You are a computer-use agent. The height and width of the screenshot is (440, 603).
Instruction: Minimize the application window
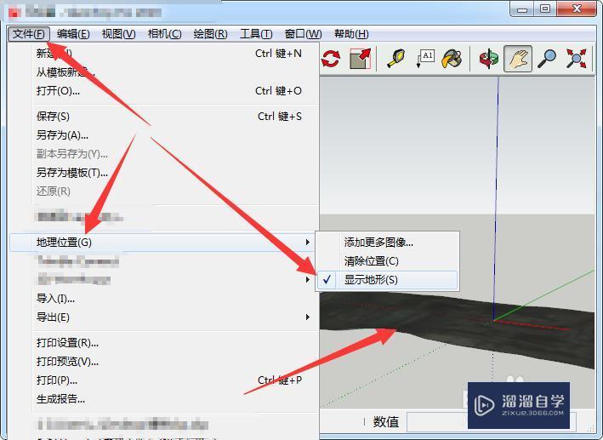[522, 9]
